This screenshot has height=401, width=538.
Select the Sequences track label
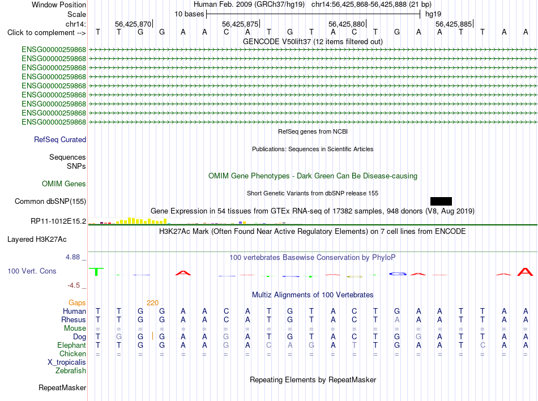(67, 157)
